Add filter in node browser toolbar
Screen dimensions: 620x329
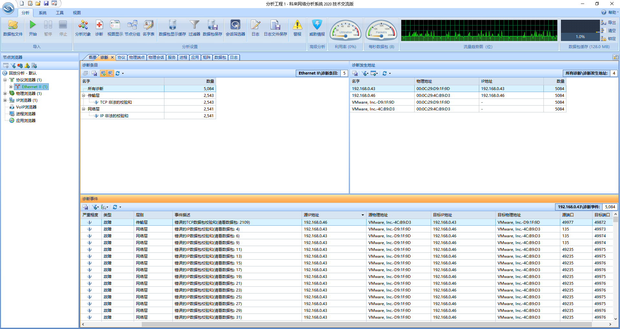coord(13,66)
